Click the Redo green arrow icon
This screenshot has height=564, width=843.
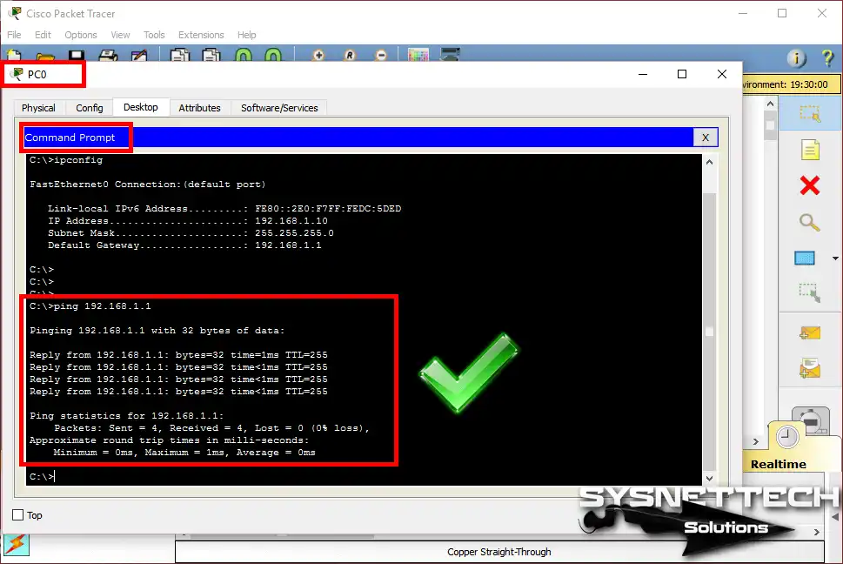click(x=273, y=55)
